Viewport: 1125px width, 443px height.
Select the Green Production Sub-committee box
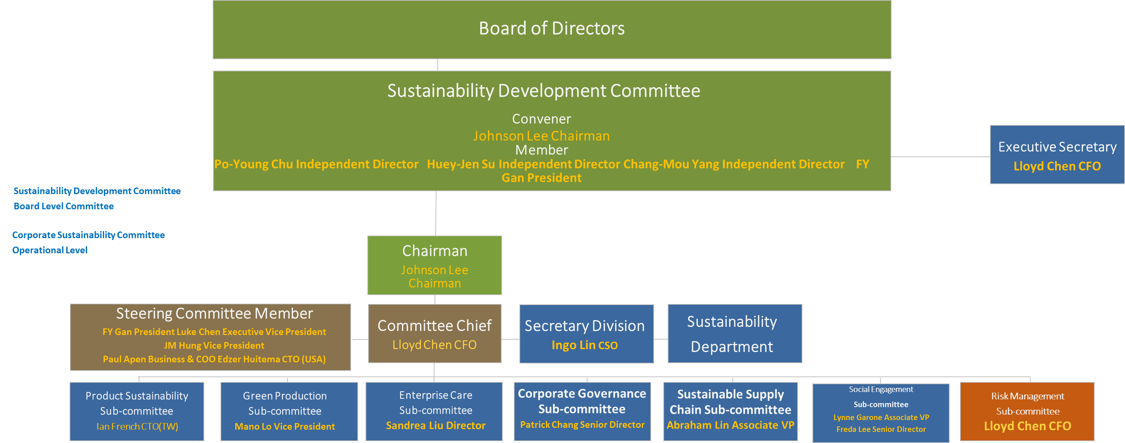pos(289,411)
